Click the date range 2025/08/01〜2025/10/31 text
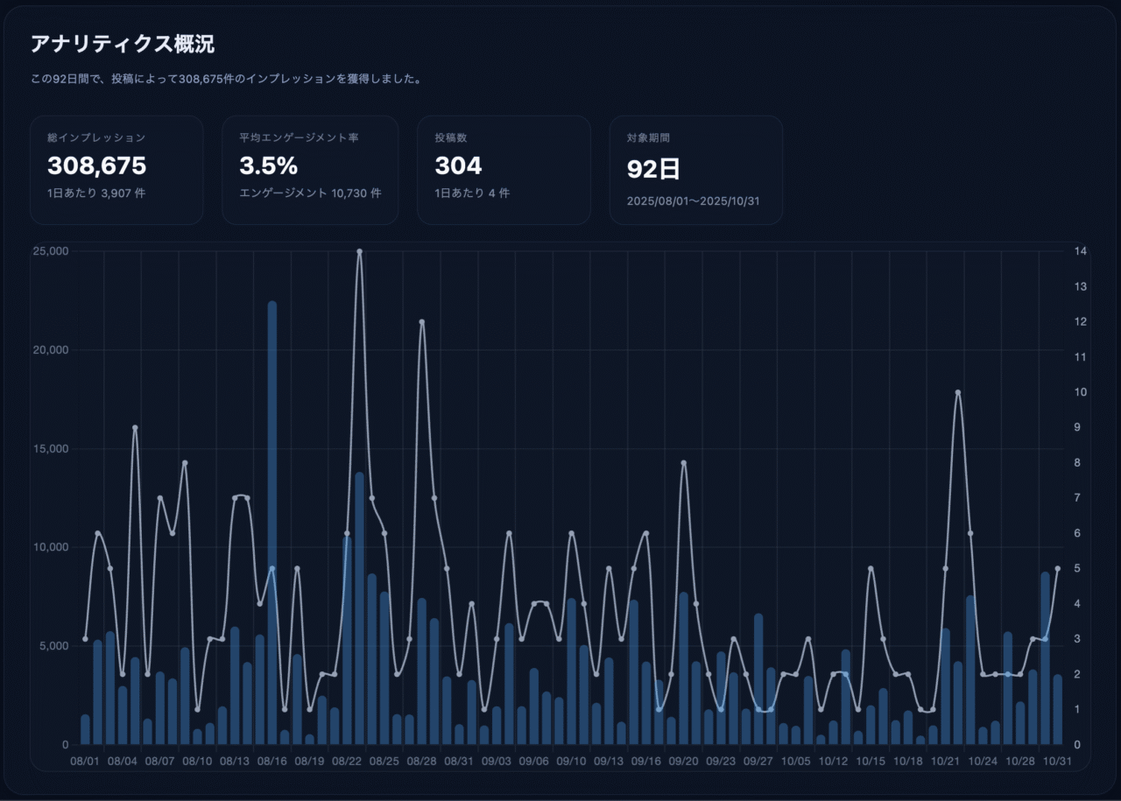The image size is (1121, 801). click(x=693, y=201)
